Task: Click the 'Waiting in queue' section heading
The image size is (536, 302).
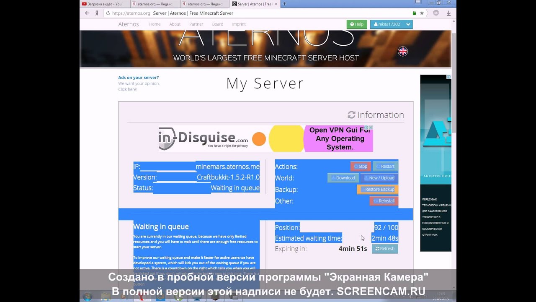Action: coord(161,226)
